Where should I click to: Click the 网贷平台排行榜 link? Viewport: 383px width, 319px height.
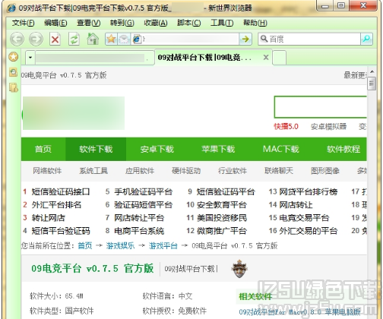[x=309, y=191]
